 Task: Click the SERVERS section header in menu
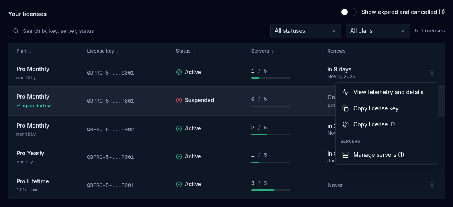pyautogui.click(x=350, y=142)
